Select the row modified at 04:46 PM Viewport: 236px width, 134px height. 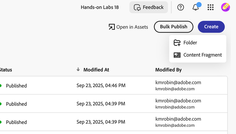coord(101,85)
